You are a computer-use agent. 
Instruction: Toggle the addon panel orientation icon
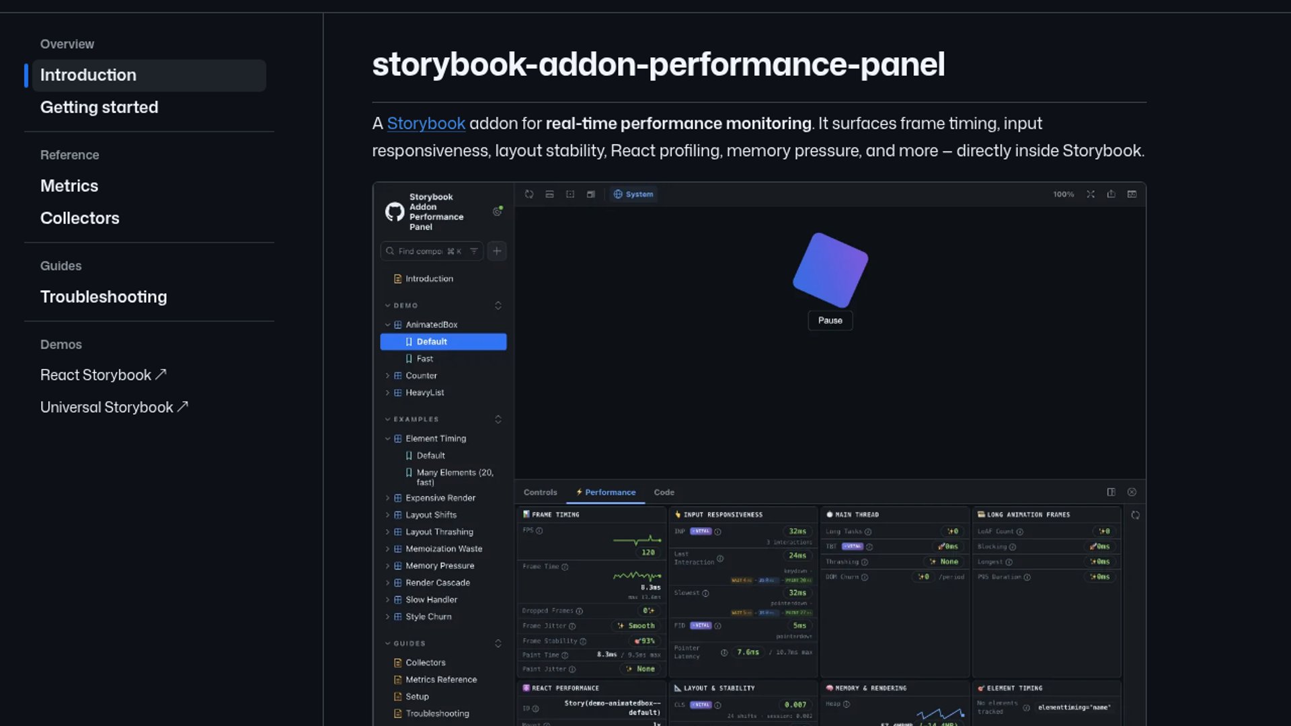click(x=1111, y=492)
